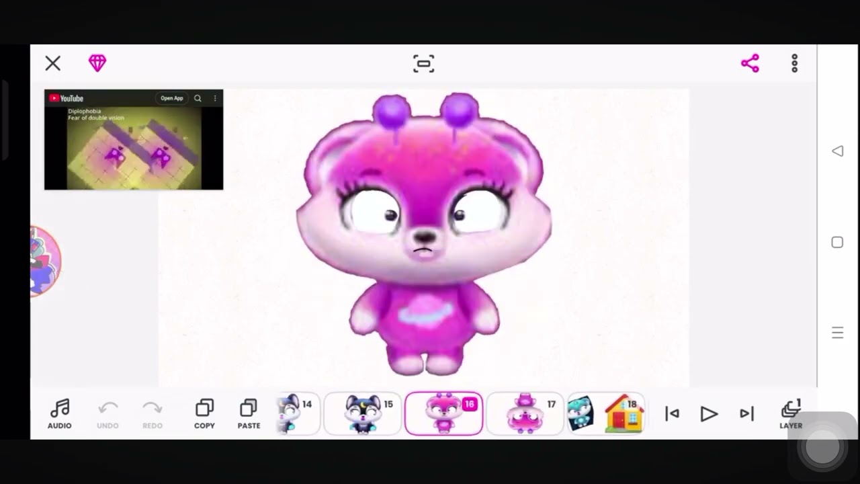Undo the last action

point(107,414)
